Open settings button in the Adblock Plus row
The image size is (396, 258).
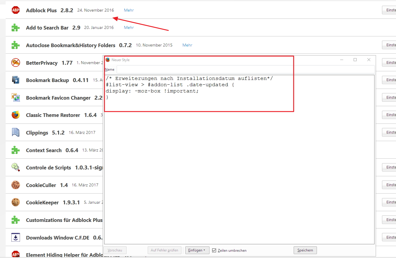[389, 10]
